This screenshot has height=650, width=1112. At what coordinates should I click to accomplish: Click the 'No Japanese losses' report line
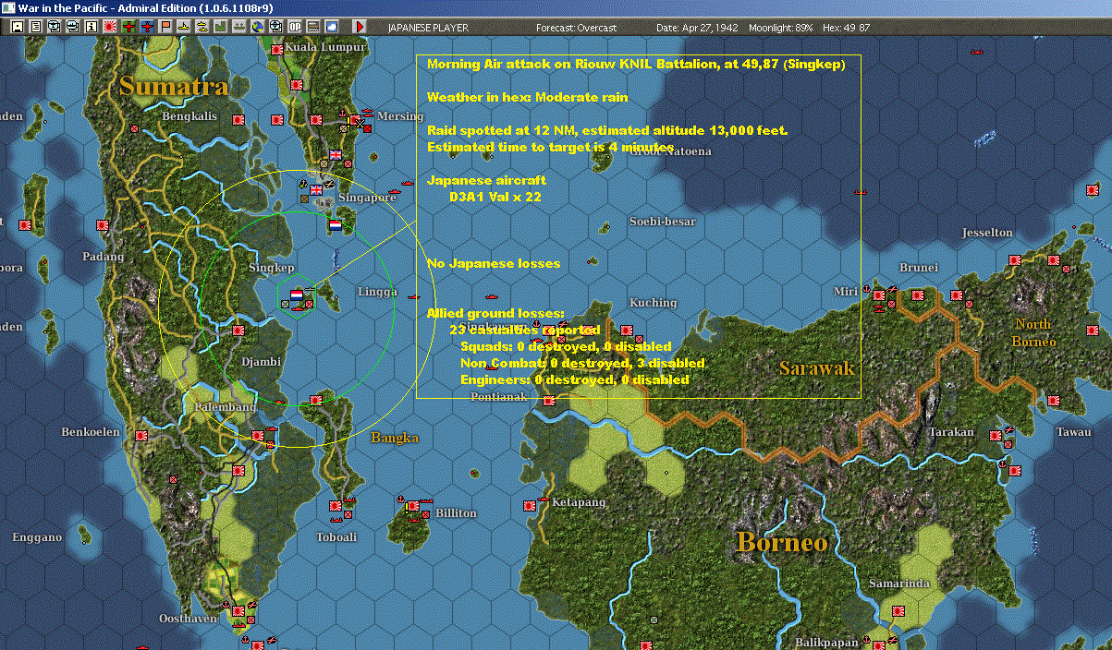pos(494,263)
